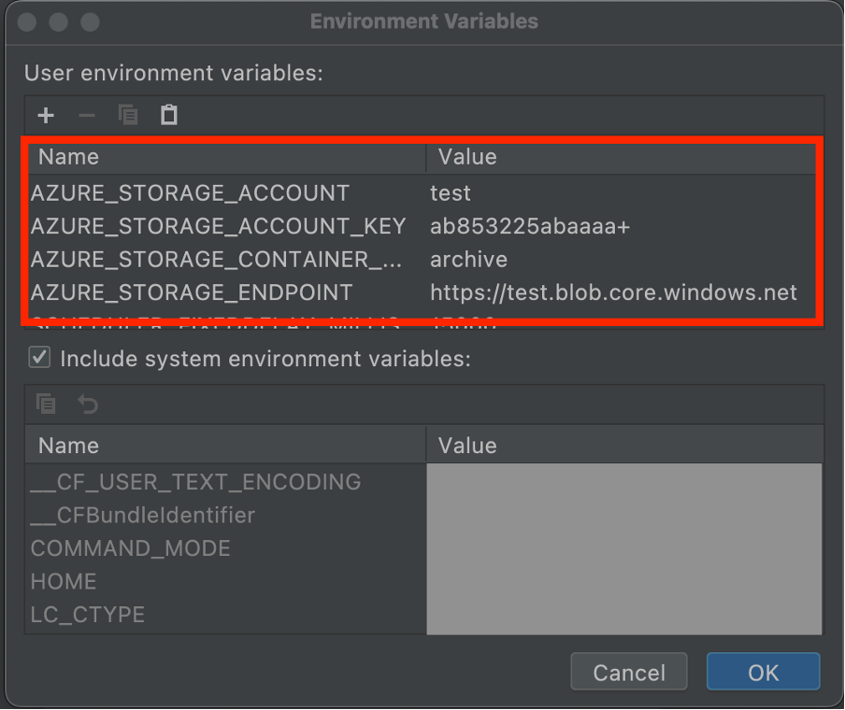Click system table Name column header
Viewport: 845px width, 710px height.
pos(226,446)
